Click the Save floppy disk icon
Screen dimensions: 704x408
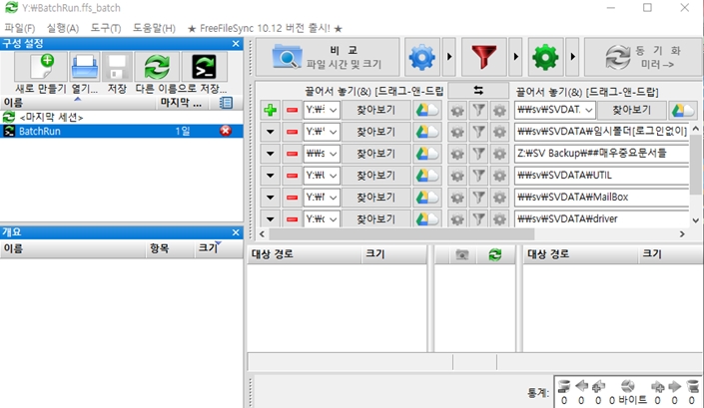point(117,67)
